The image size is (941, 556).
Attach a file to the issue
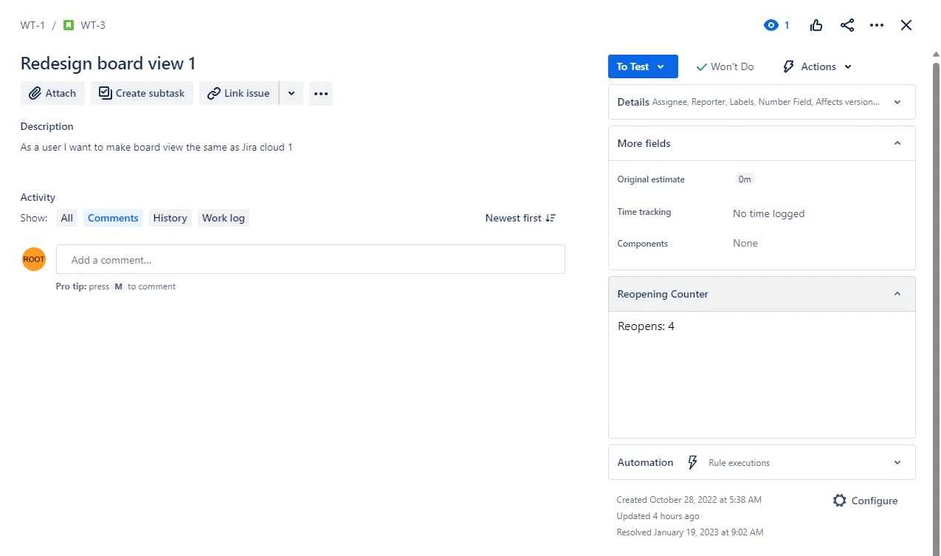click(52, 93)
